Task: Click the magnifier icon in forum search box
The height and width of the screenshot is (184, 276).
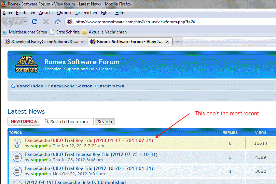Action: [47, 121]
